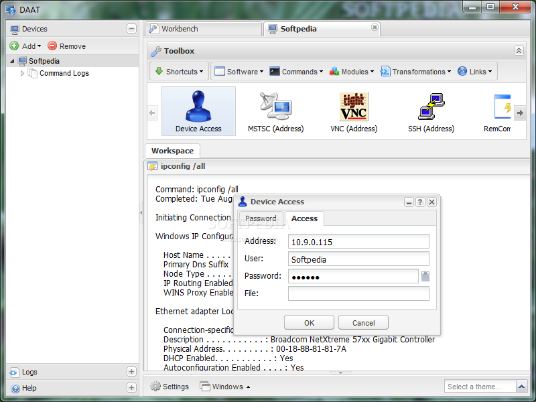Close the Softpedia tab
Image resolution: width=536 pixels, height=402 pixels.
point(375,27)
